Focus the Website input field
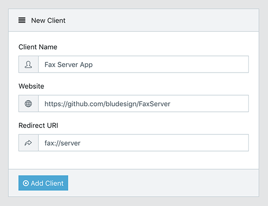Image resolution: width=268 pixels, height=206 pixels. (144, 103)
